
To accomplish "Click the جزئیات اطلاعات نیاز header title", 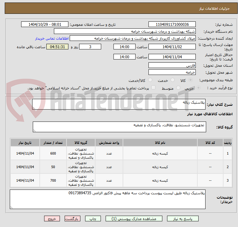I will pos(214,9).
